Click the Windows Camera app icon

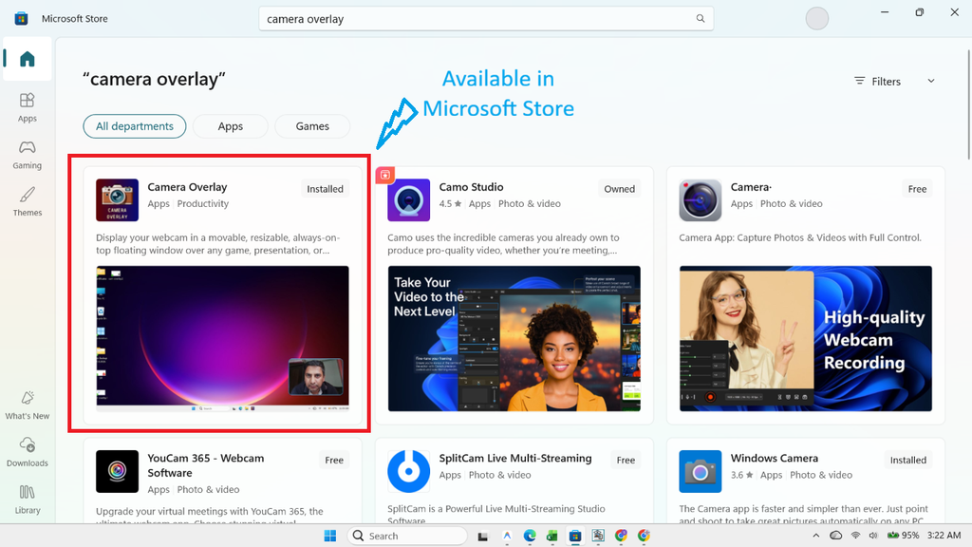pos(700,471)
